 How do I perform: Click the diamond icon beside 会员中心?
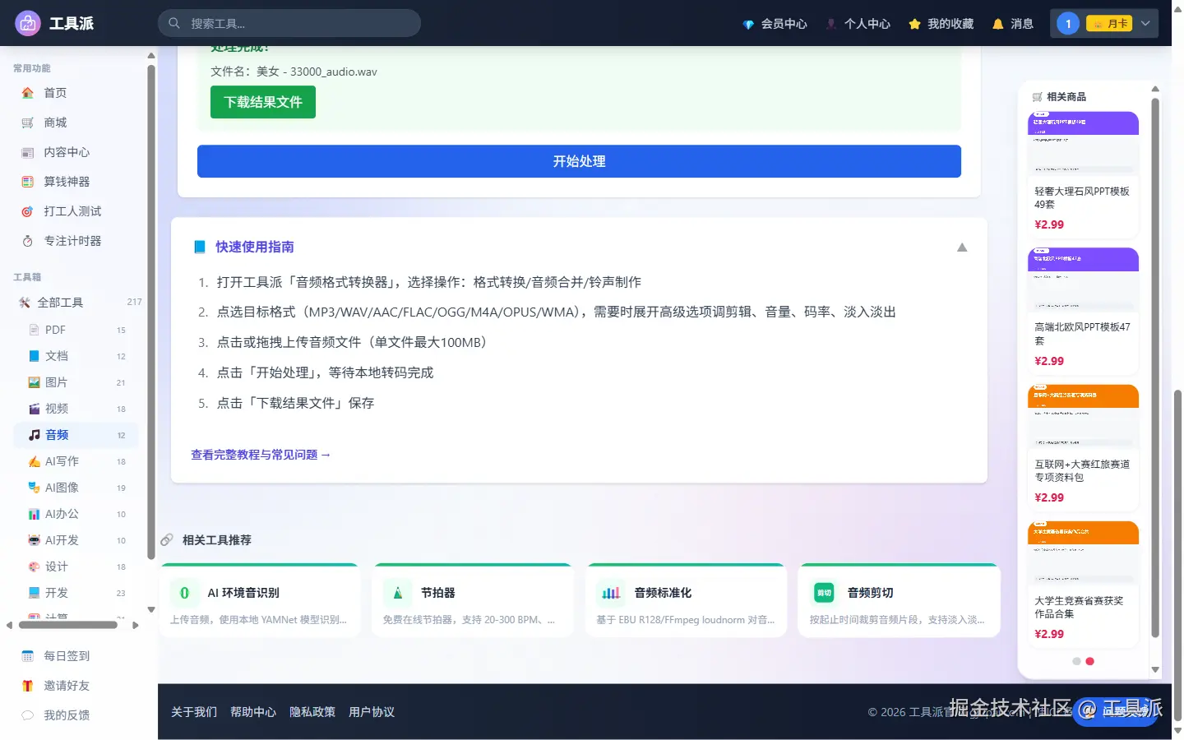coord(748,24)
